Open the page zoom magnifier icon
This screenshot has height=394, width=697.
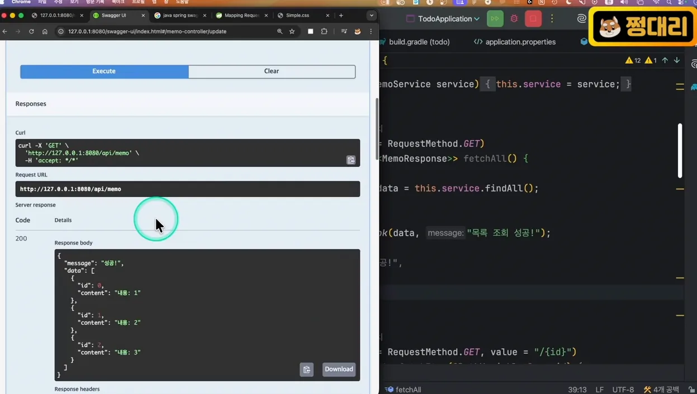pyautogui.click(x=279, y=31)
